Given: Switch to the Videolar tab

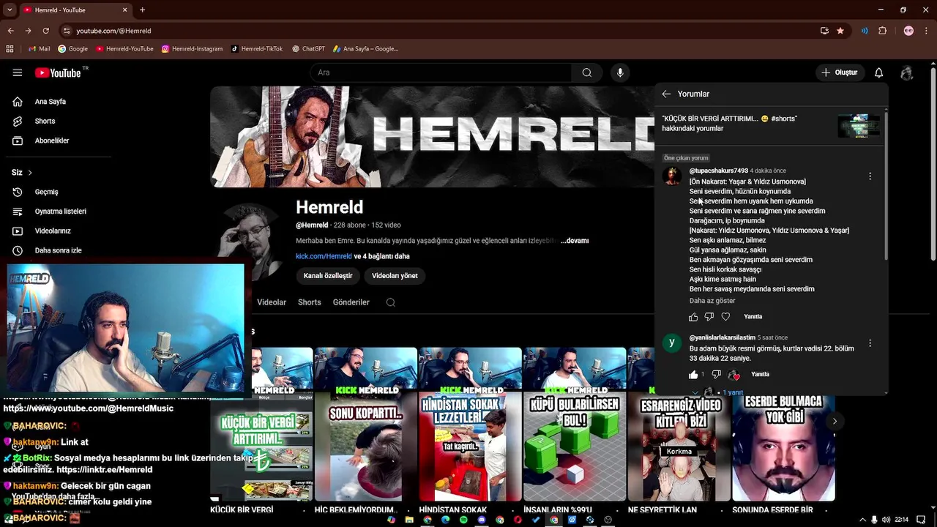Looking at the screenshot, I should pos(272,302).
